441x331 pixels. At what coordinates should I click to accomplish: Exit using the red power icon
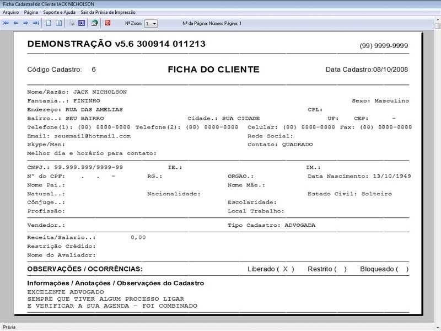point(107,23)
